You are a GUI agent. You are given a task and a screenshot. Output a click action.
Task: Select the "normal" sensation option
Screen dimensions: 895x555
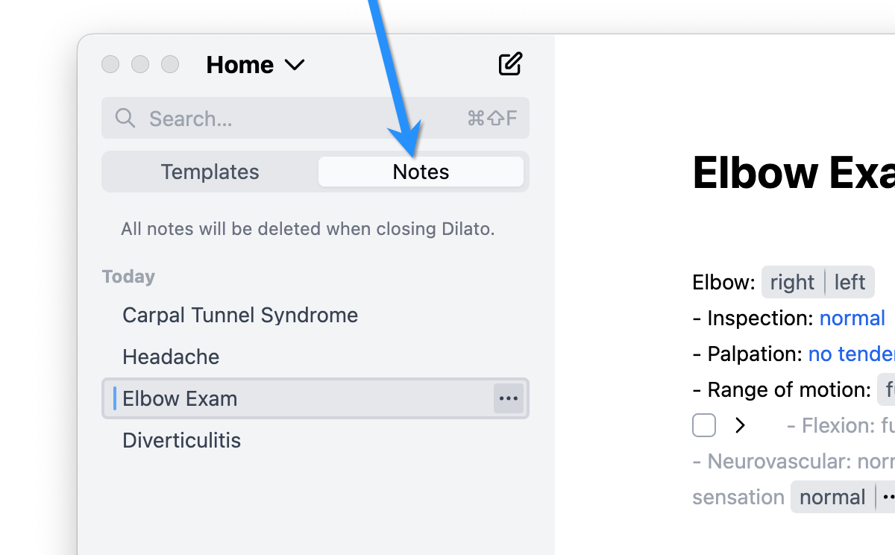click(832, 497)
